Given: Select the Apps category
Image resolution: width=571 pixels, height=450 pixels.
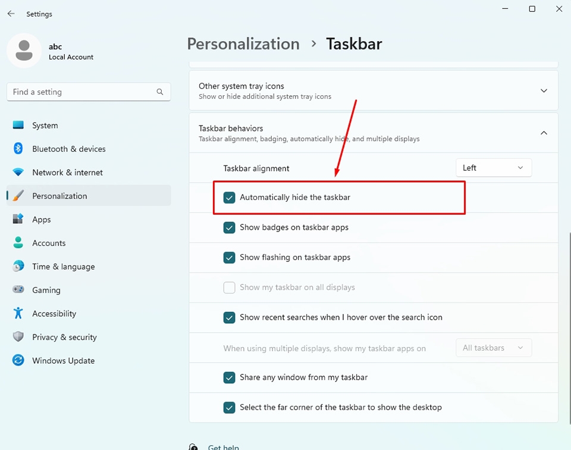Looking at the screenshot, I should (89, 220).
